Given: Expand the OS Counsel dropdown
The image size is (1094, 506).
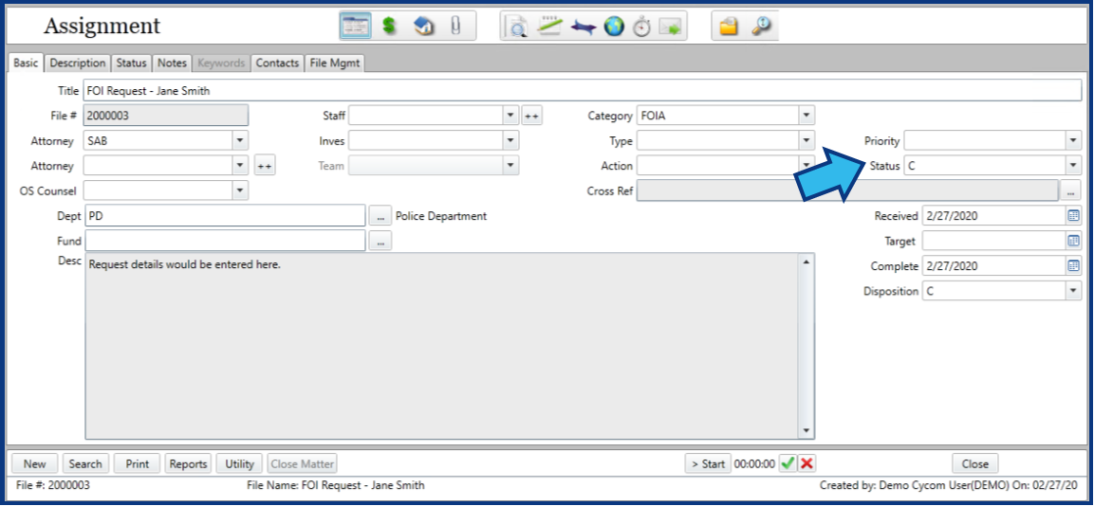Looking at the screenshot, I should pyautogui.click(x=240, y=190).
